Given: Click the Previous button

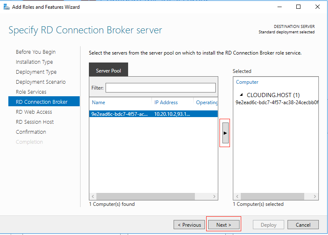Looking at the screenshot, I should pos(189,225).
